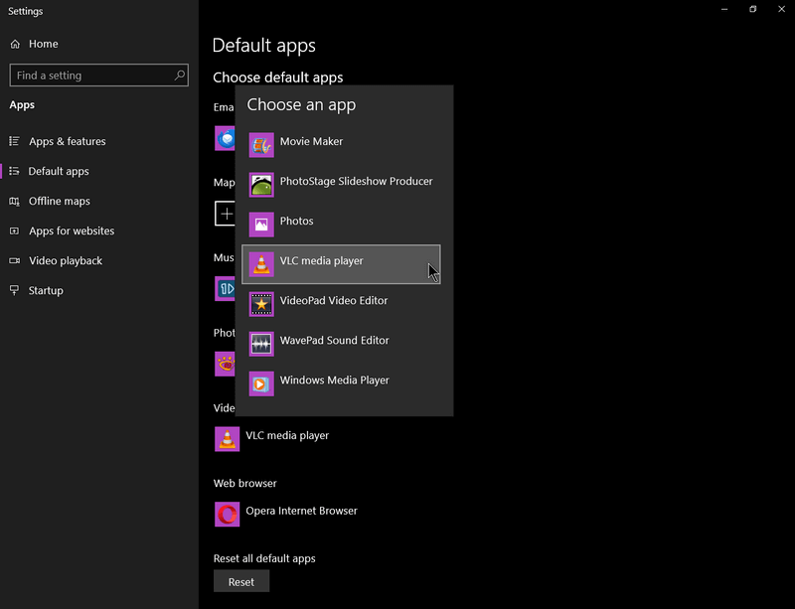Click the Home icon in sidebar
Image resolution: width=795 pixels, height=609 pixels.
tap(15, 44)
